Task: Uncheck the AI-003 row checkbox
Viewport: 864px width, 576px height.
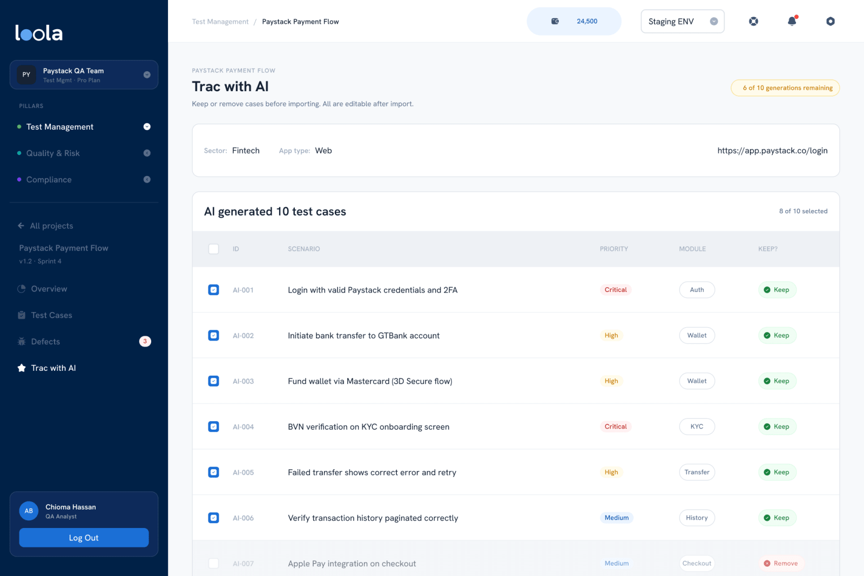Action: [214, 381]
